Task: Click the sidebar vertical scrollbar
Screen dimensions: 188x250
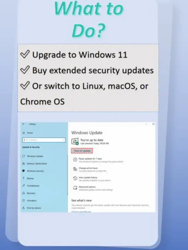Action: click(67, 175)
